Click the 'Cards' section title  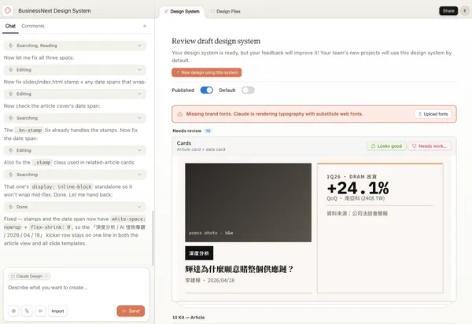pyautogui.click(x=184, y=143)
